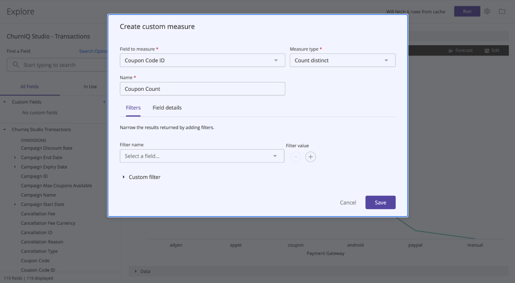Open the settings gear icon
Image resolution: width=515 pixels, height=283 pixels.
coord(487,11)
